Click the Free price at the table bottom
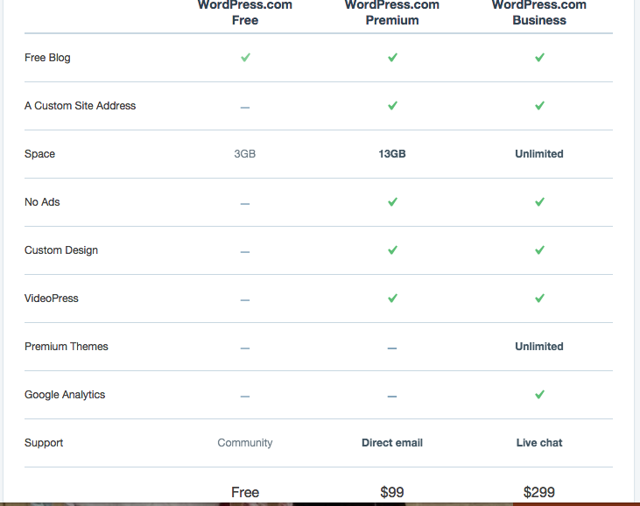 click(245, 492)
